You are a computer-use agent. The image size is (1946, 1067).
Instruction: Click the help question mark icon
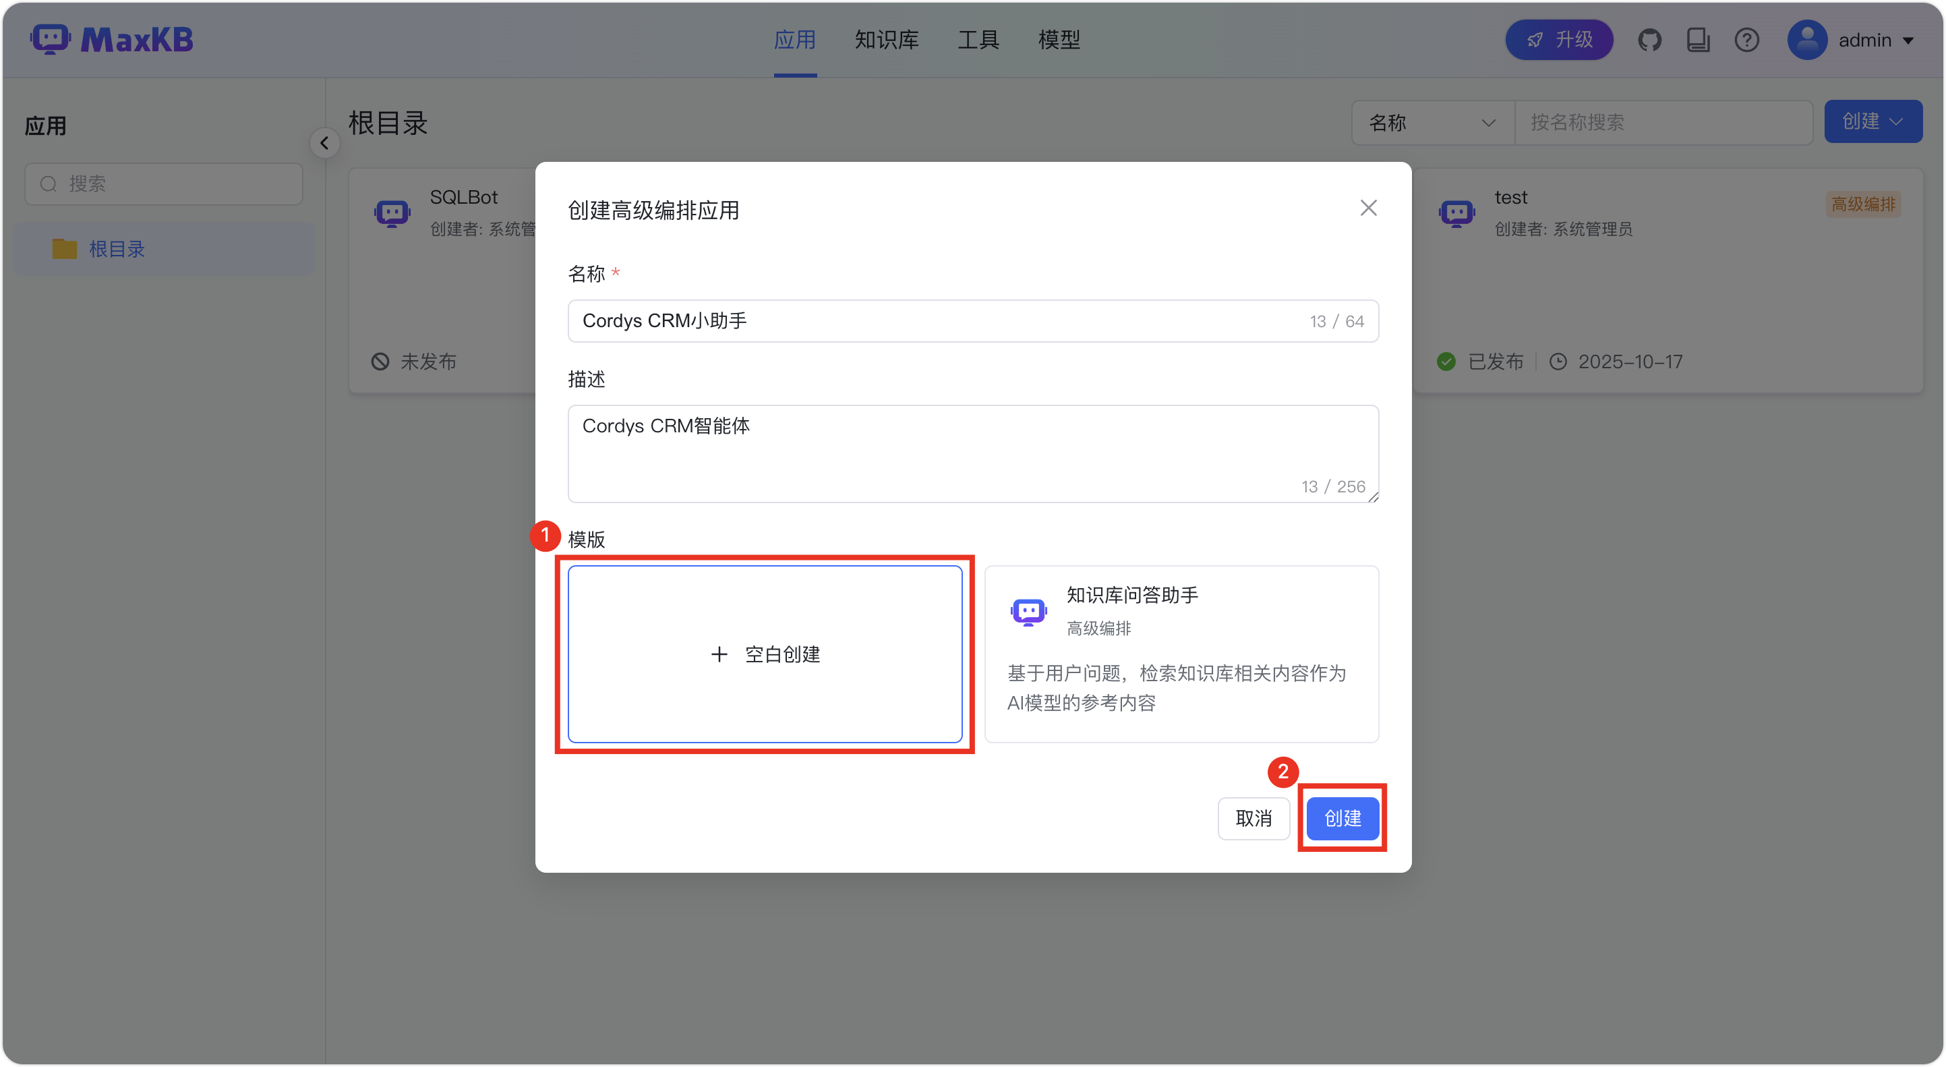pos(1746,40)
